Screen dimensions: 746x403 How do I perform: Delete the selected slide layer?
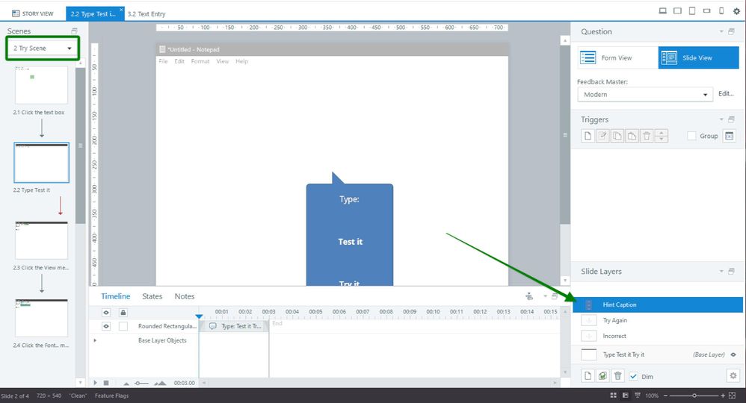coord(617,376)
